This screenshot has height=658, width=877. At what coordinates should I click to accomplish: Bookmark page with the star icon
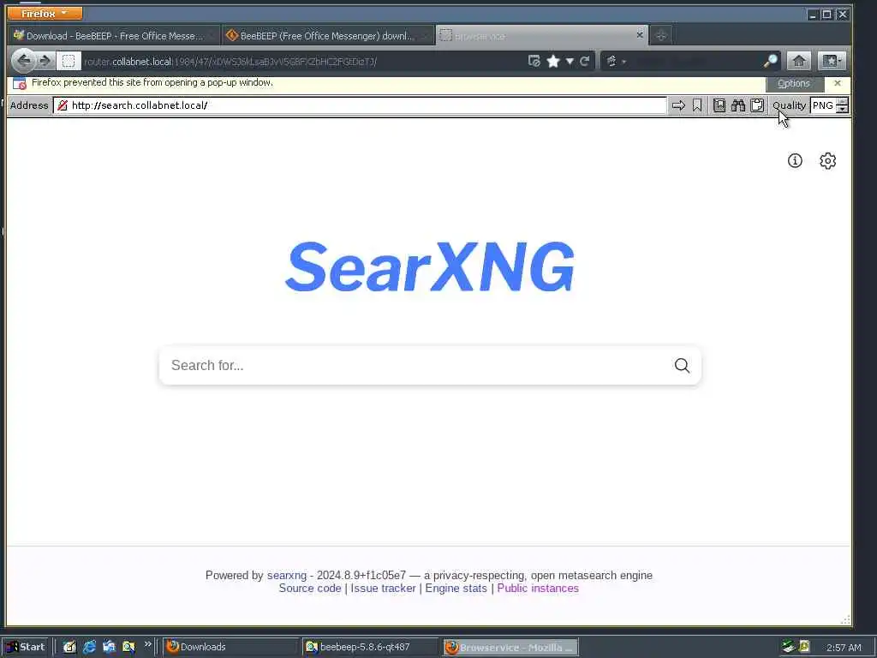553,61
